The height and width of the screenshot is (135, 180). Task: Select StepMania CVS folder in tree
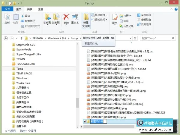tap(25, 45)
